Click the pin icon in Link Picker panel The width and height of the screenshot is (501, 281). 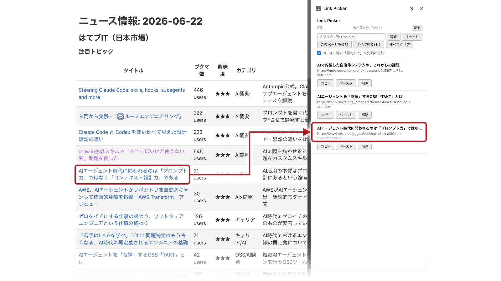[x=411, y=8]
